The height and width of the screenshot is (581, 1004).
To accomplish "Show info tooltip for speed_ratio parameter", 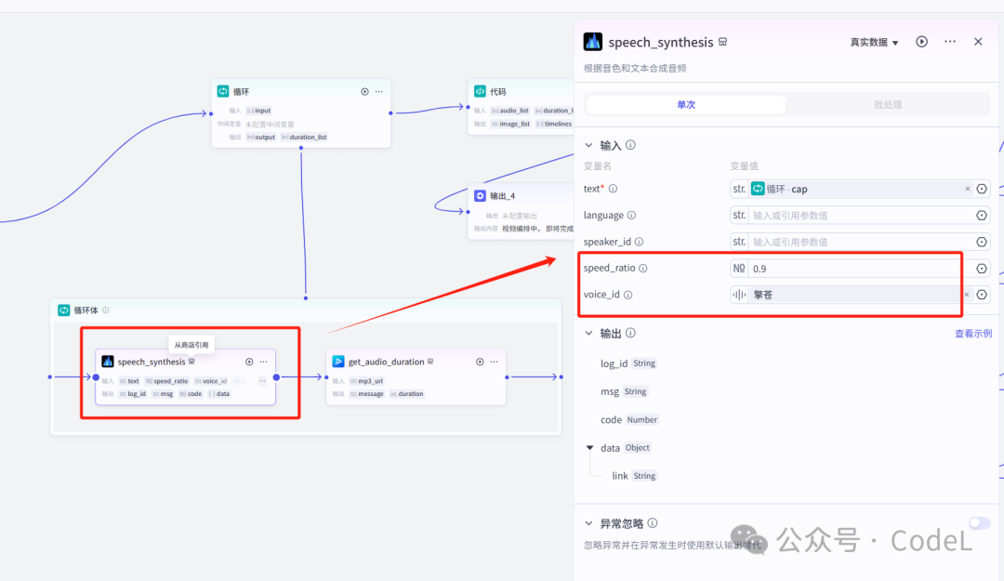I will pos(643,269).
